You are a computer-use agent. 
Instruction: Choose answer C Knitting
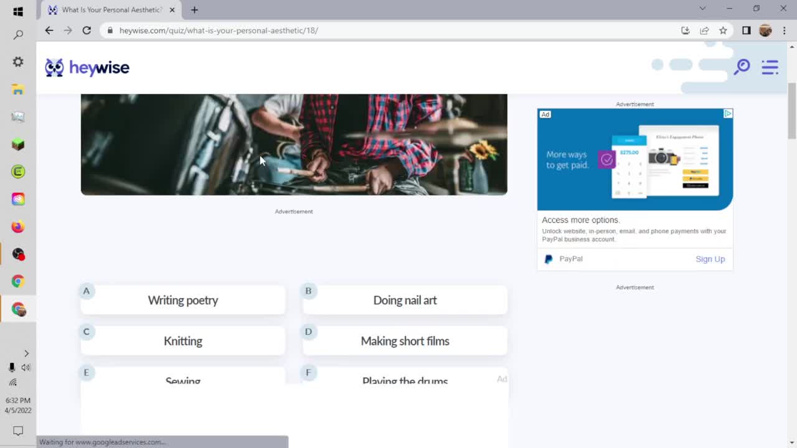[x=183, y=341]
